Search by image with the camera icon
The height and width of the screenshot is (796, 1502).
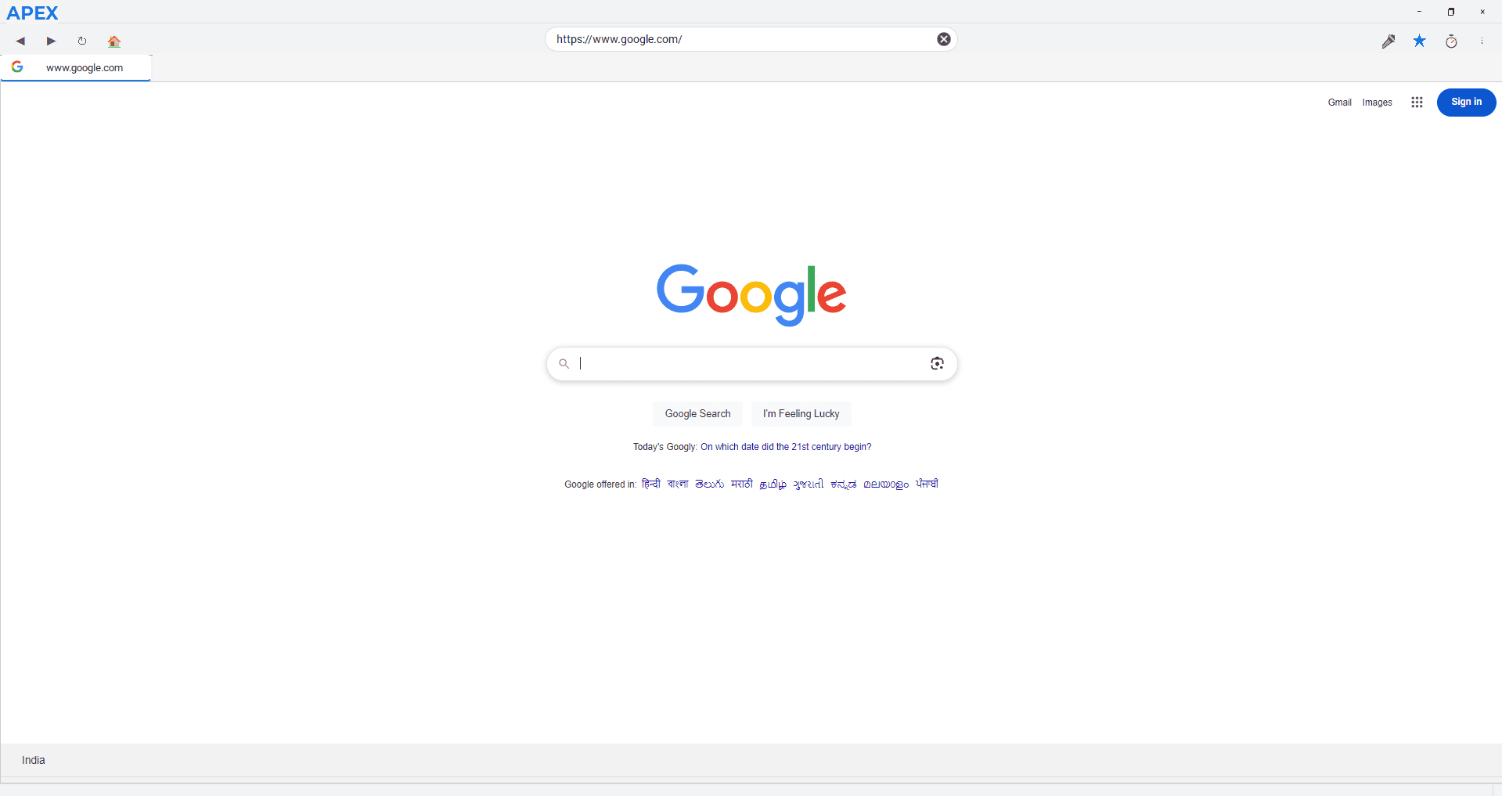click(937, 363)
